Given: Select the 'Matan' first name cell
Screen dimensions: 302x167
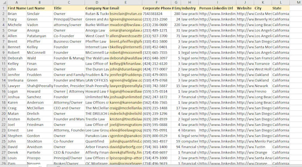Looking at the screenshot, I should click(x=16, y=114).
